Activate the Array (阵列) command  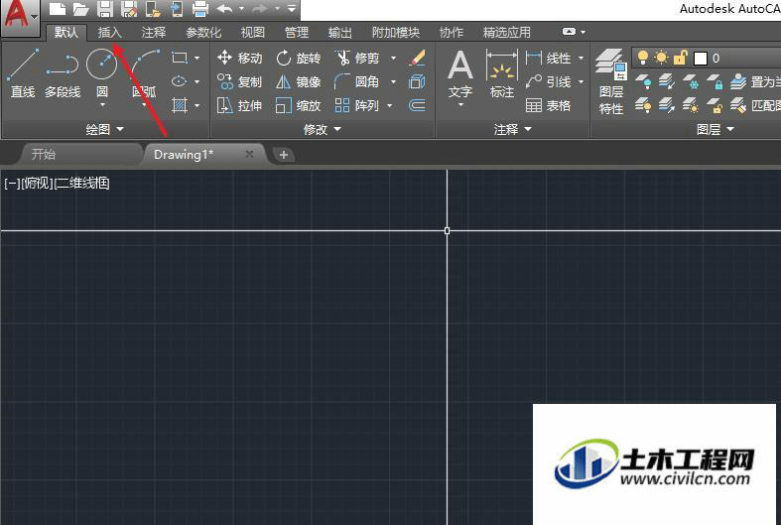(357, 105)
